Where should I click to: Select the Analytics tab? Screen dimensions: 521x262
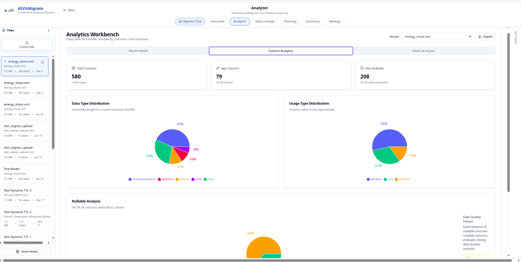(x=240, y=22)
